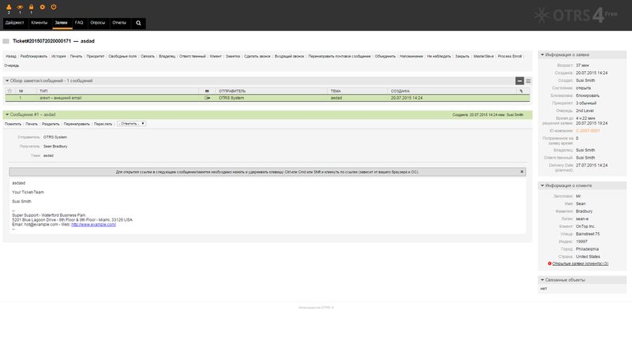Sort by ТЕМА column header
The image size is (632, 355).
click(x=336, y=91)
